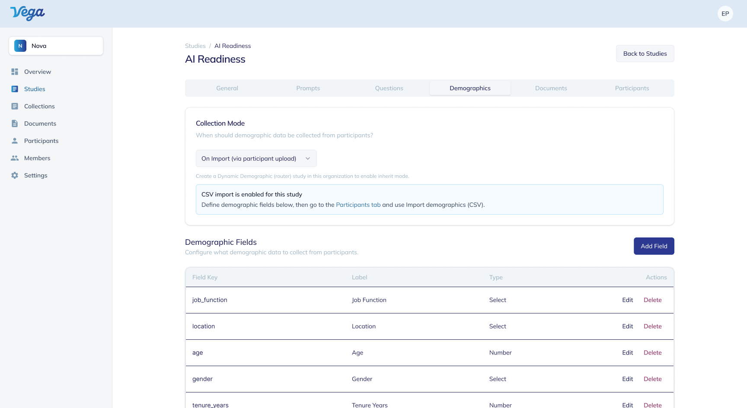Open the EP user avatar menu
This screenshot has width=747, height=408.
click(725, 14)
